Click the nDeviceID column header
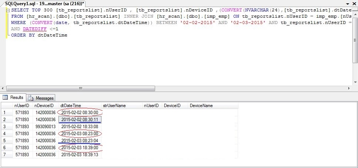The height and width of the screenshot is (168, 358). (46, 106)
